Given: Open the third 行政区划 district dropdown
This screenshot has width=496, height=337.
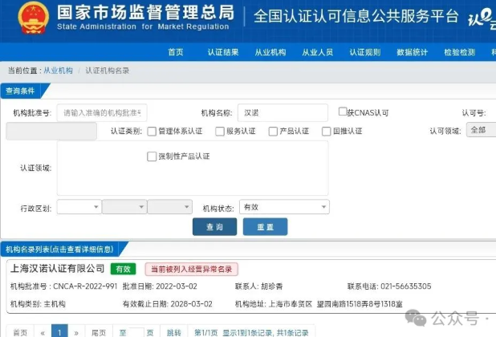Looking at the screenshot, I should pyautogui.click(x=170, y=207).
